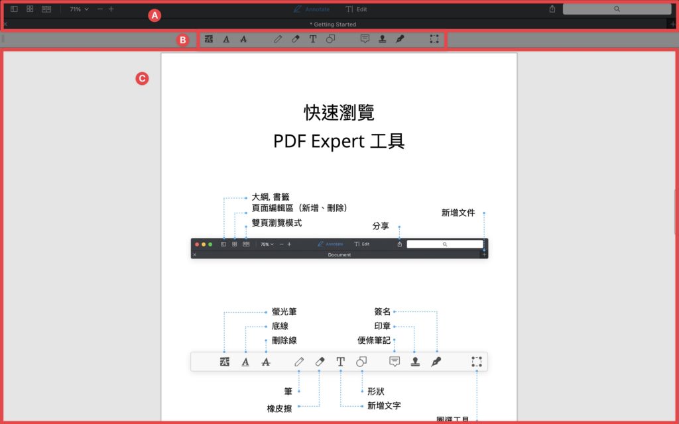
Task: Select the Stamp tool
Action: tap(383, 39)
